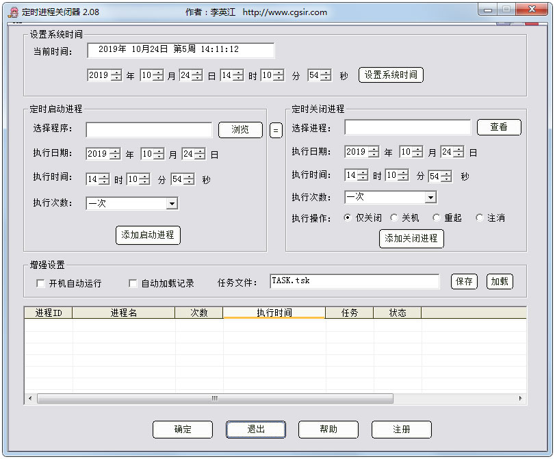Click the horizontal scrollbar thumb
The height and width of the screenshot is (459, 555).
215,399
